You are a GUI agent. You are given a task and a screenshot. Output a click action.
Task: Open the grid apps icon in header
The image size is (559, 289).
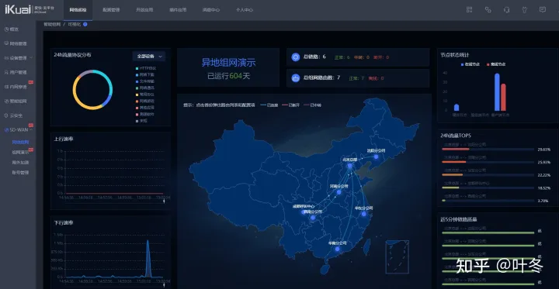[x=469, y=10]
